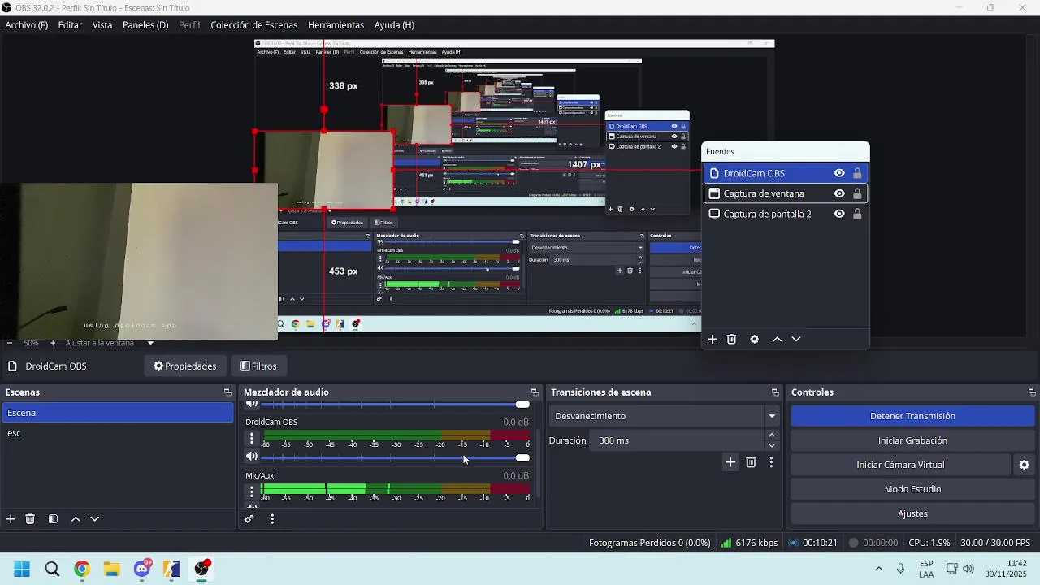Click the Detener Transmisión button
Screen dimensions: 1040x585
(x=912, y=416)
